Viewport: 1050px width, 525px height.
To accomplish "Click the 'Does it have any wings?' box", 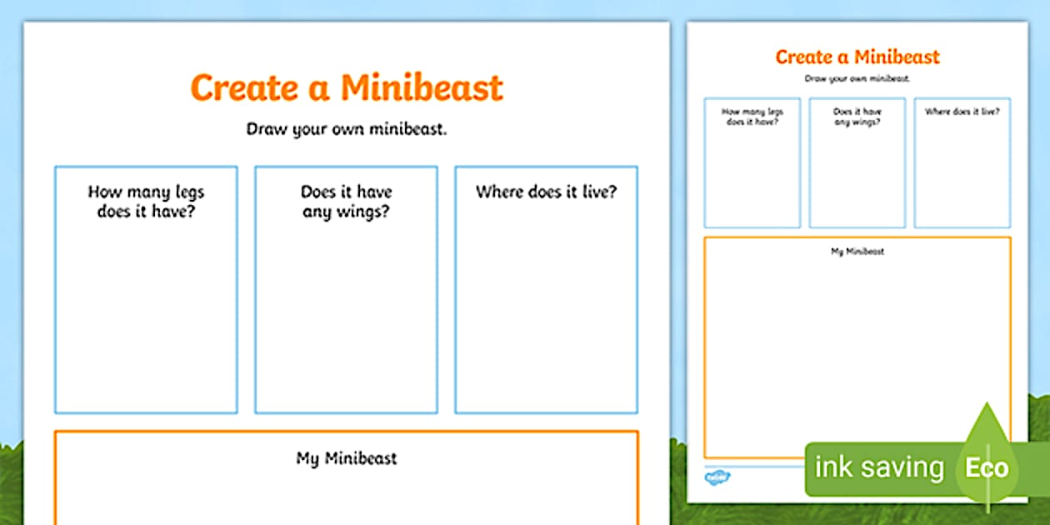I will [346, 287].
